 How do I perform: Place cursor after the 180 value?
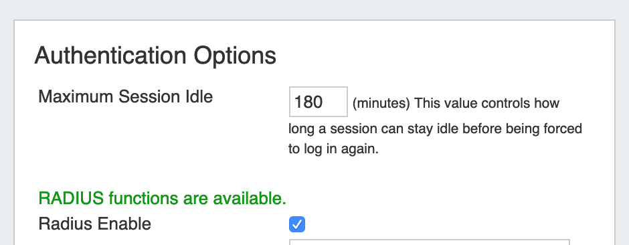324,102
